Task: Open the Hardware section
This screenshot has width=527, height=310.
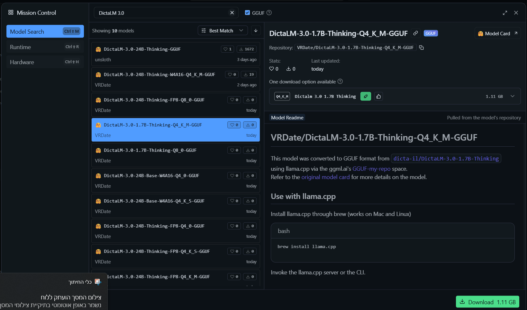Action: 45,62
